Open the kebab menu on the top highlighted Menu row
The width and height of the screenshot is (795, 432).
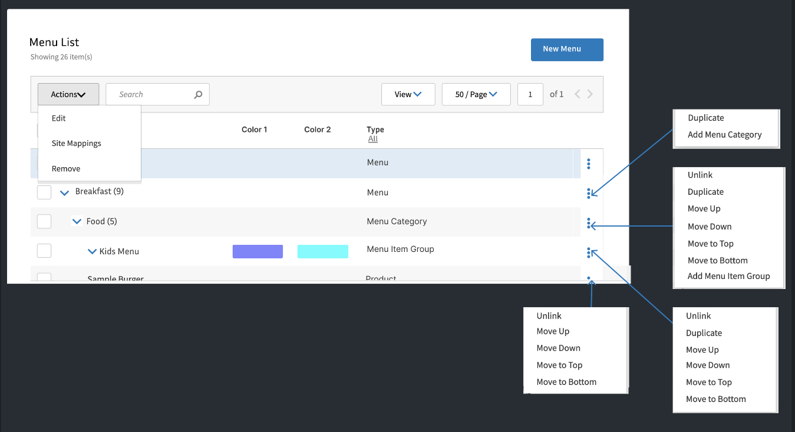[x=589, y=163]
